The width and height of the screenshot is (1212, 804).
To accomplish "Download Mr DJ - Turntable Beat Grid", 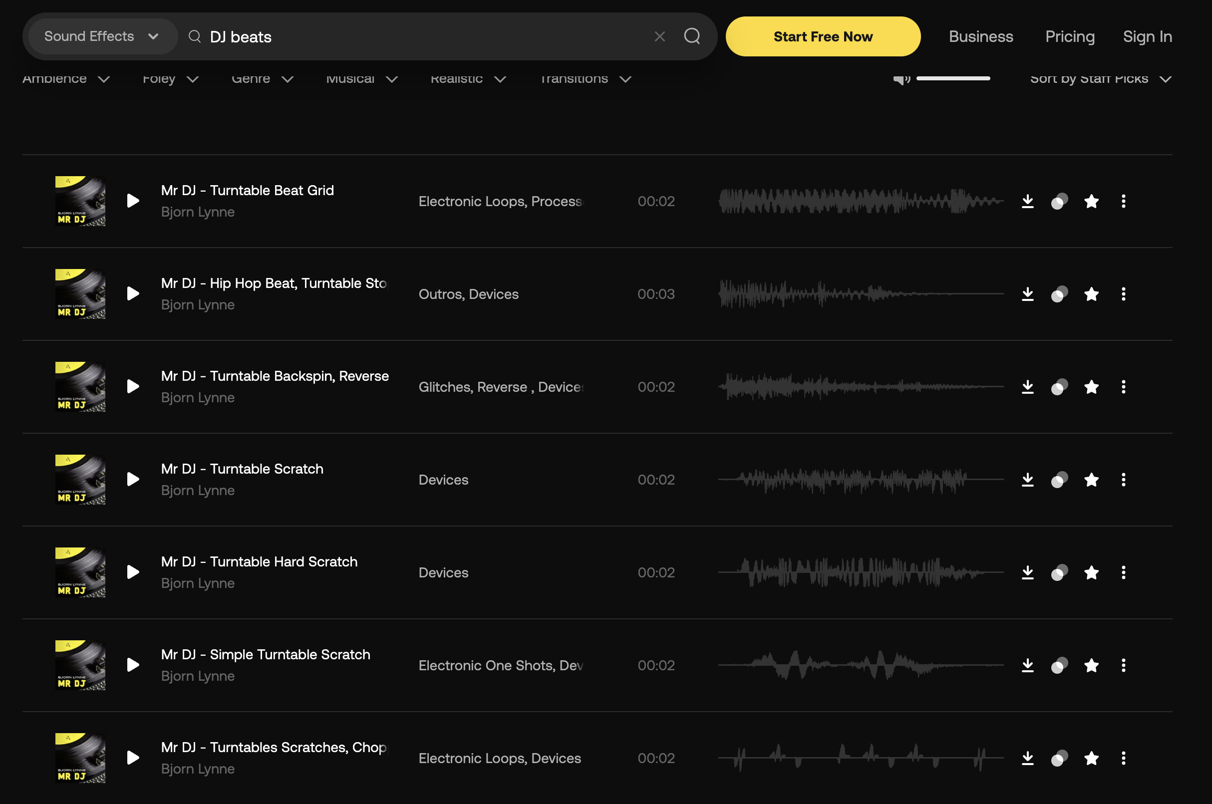I will [x=1027, y=201].
